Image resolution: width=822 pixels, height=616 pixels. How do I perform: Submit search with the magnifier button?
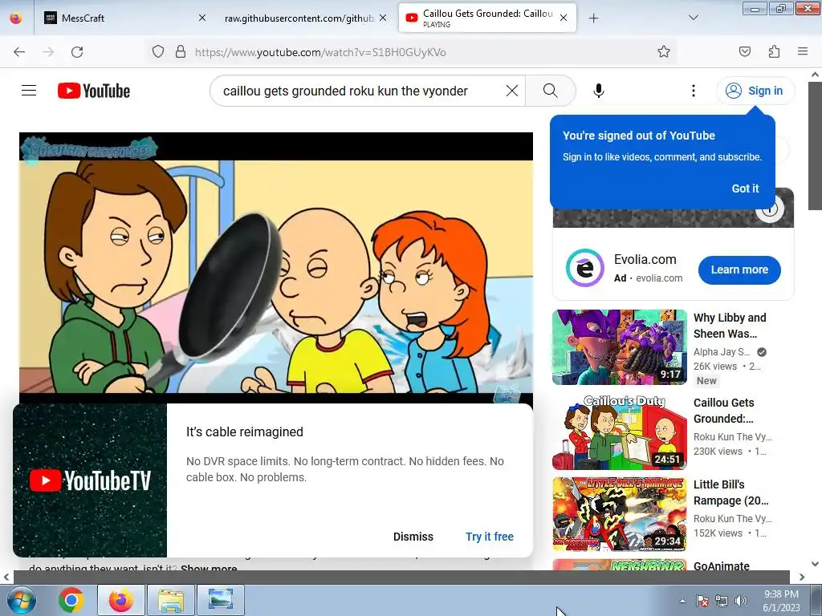point(550,91)
